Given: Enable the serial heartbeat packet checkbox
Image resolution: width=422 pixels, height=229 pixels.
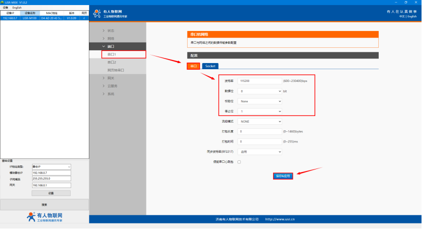Looking at the screenshot, I should [239, 162].
